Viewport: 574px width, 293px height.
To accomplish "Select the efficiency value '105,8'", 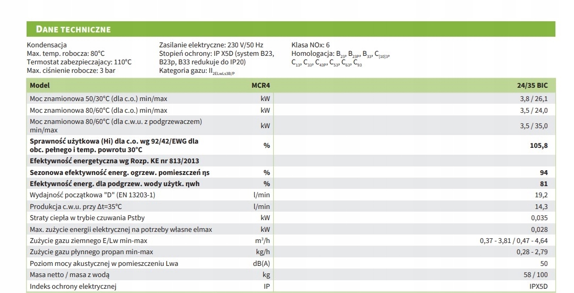I will [x=539, y=145].
